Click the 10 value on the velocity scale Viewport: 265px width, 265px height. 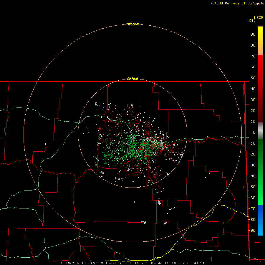coord(253,122)
